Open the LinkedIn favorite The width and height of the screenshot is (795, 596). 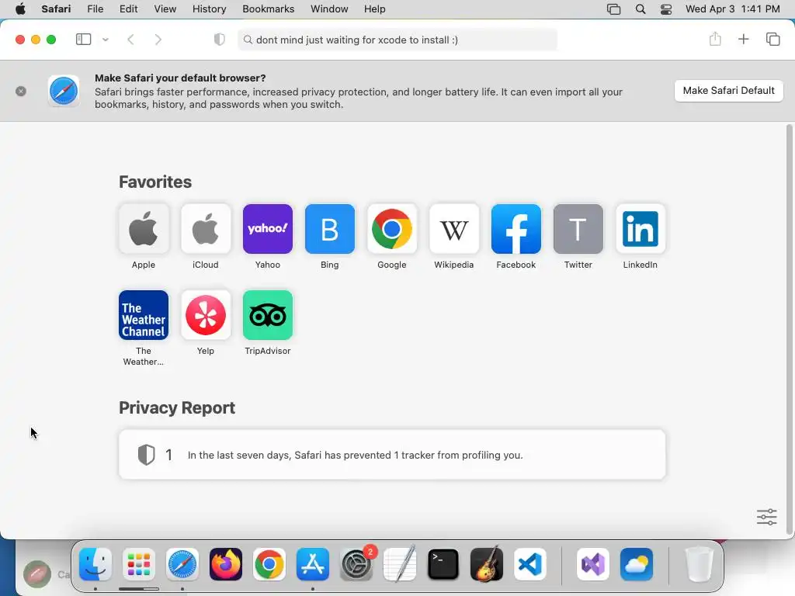point(641,229)
